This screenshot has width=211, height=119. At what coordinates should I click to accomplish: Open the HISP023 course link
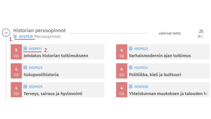pyautogui.click(x=35, y=68)
